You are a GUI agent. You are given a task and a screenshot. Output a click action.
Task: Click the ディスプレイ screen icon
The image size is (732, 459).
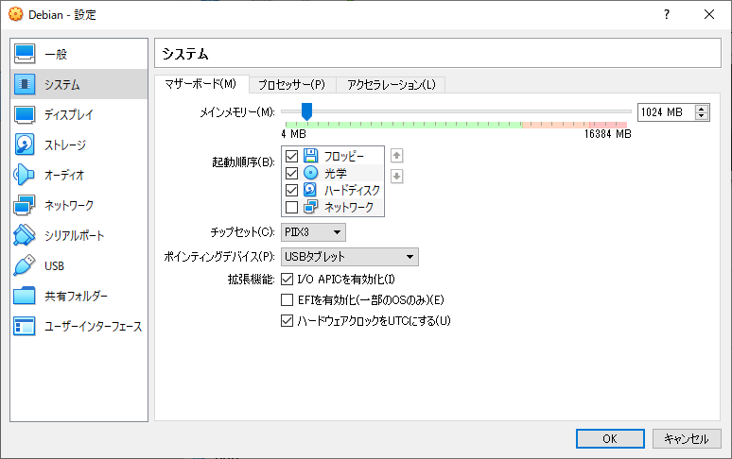25,114
